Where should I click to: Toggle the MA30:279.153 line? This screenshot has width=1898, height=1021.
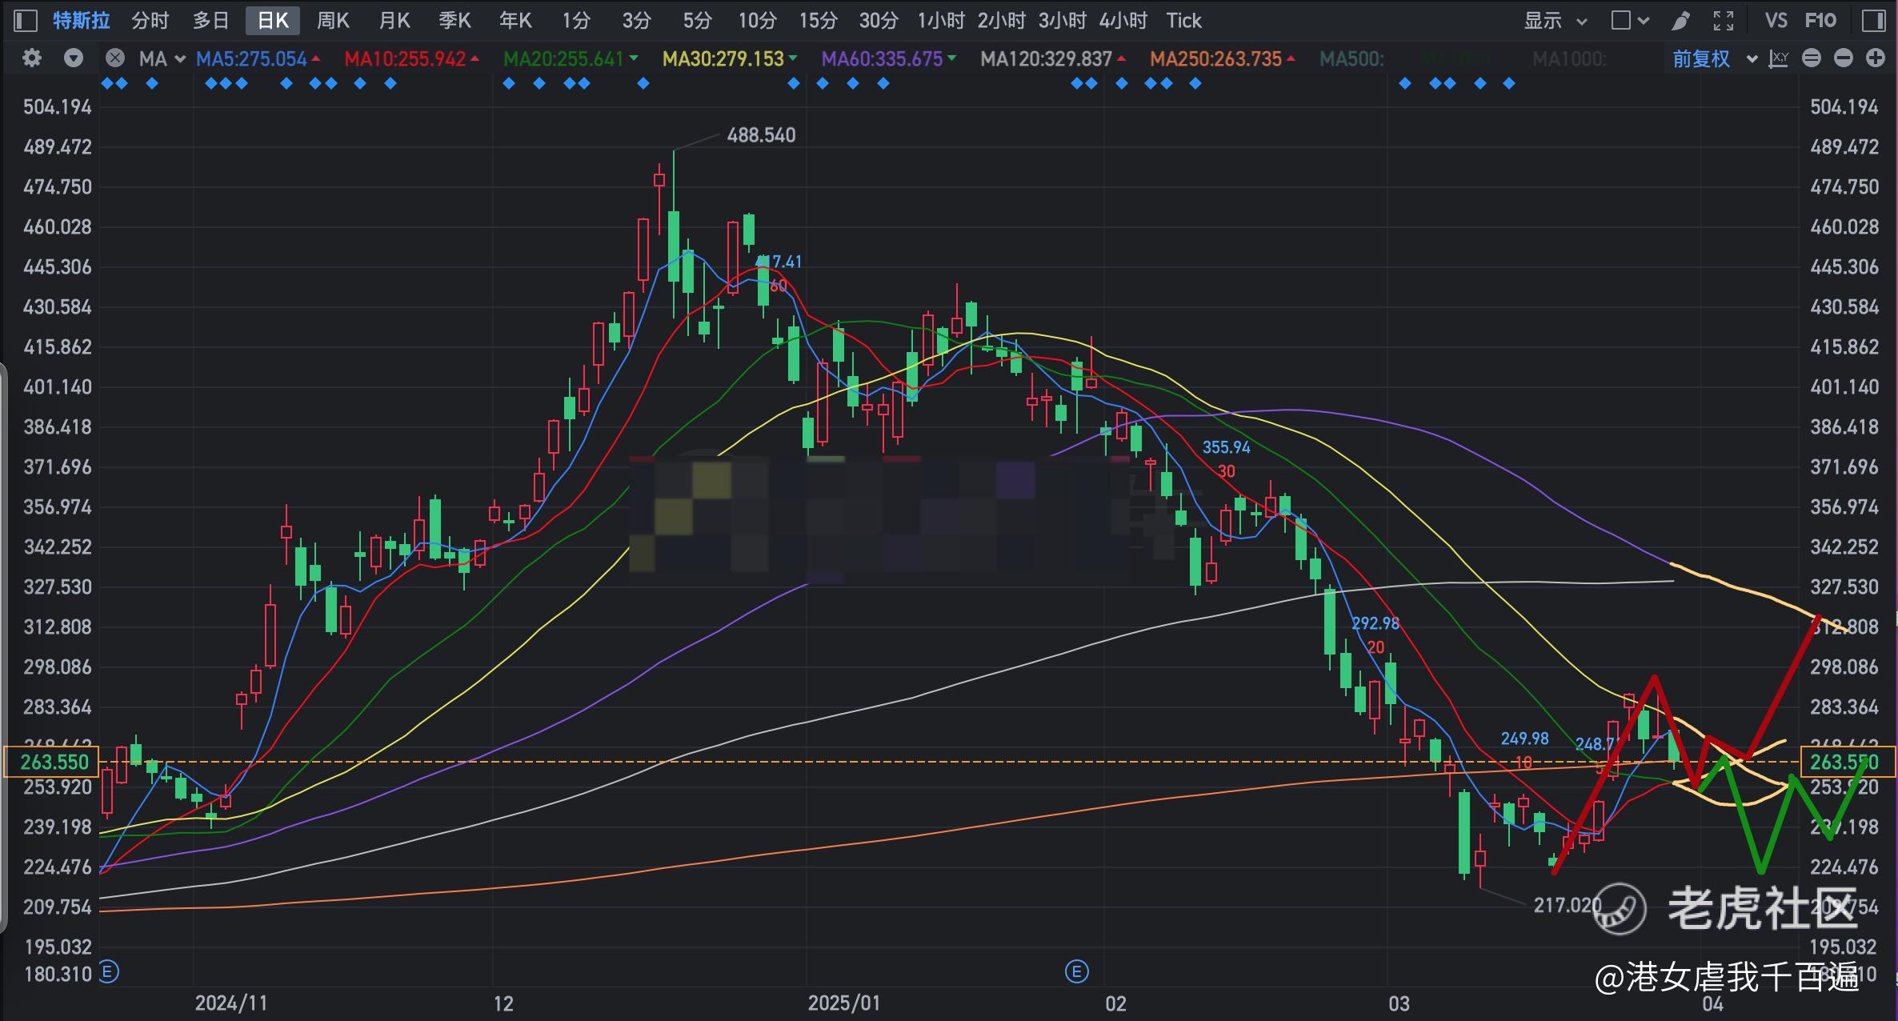coord(730,58)
